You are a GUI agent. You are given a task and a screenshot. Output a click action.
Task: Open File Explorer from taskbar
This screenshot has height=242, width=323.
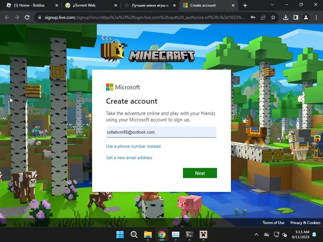tap(148, 234)
